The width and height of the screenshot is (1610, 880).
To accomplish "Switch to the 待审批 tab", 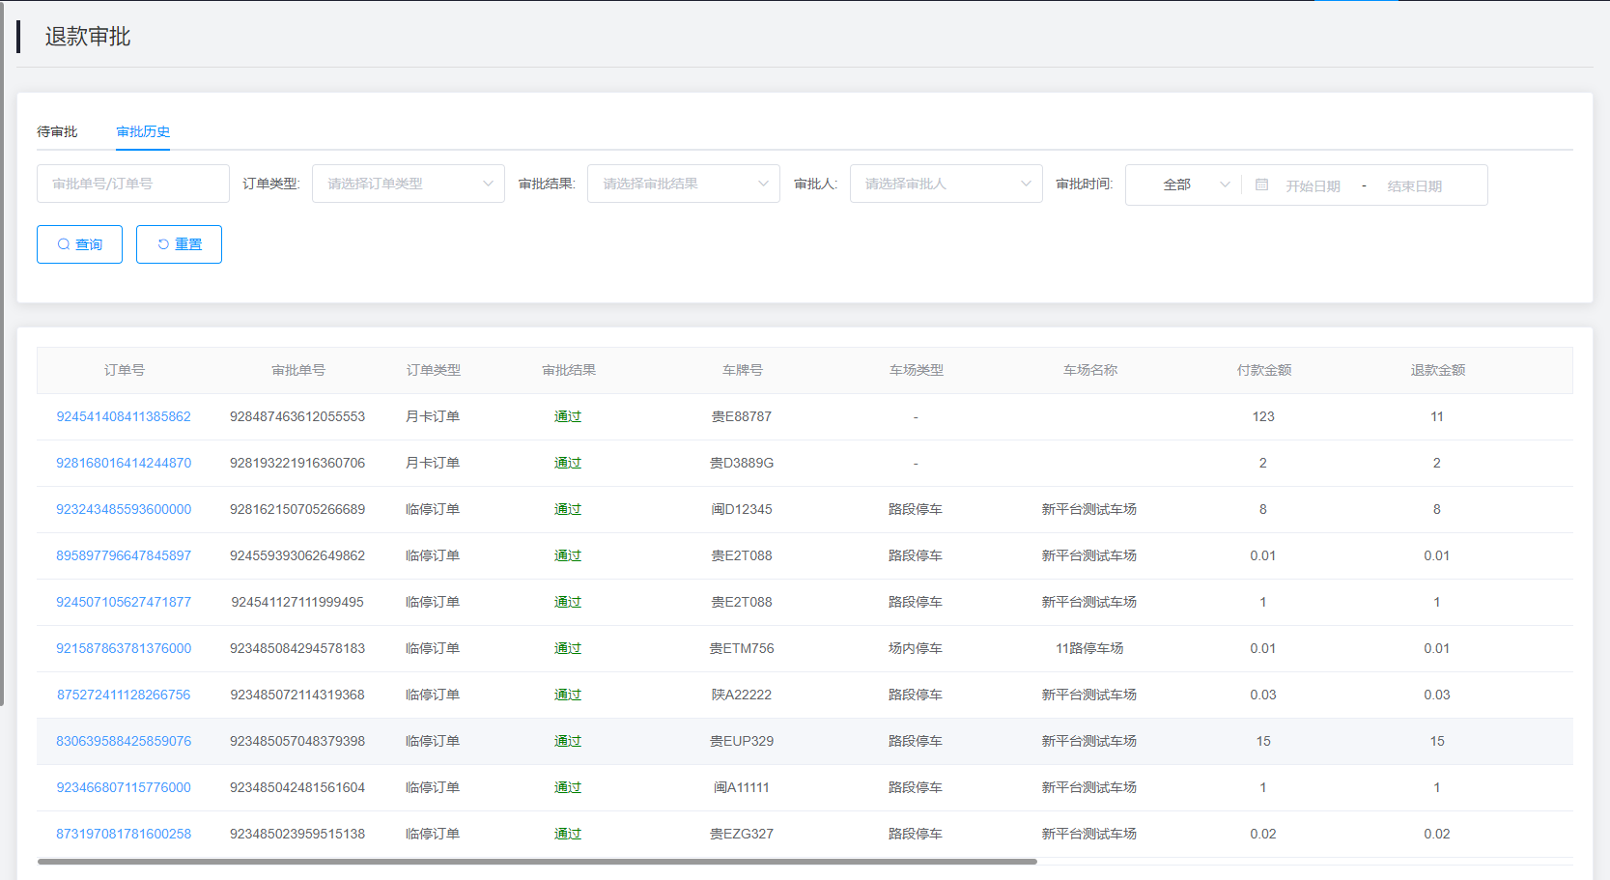I will 57,131.
